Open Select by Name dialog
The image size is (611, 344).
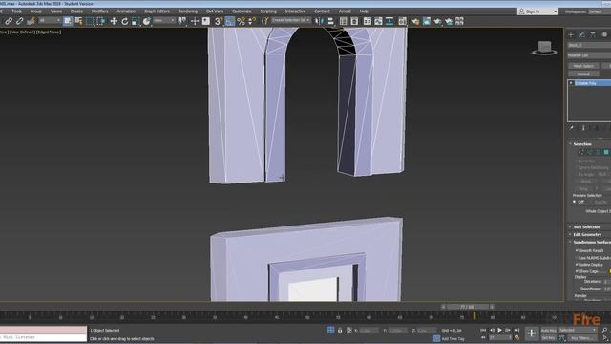pyautogui.click(x=78, y=21)
